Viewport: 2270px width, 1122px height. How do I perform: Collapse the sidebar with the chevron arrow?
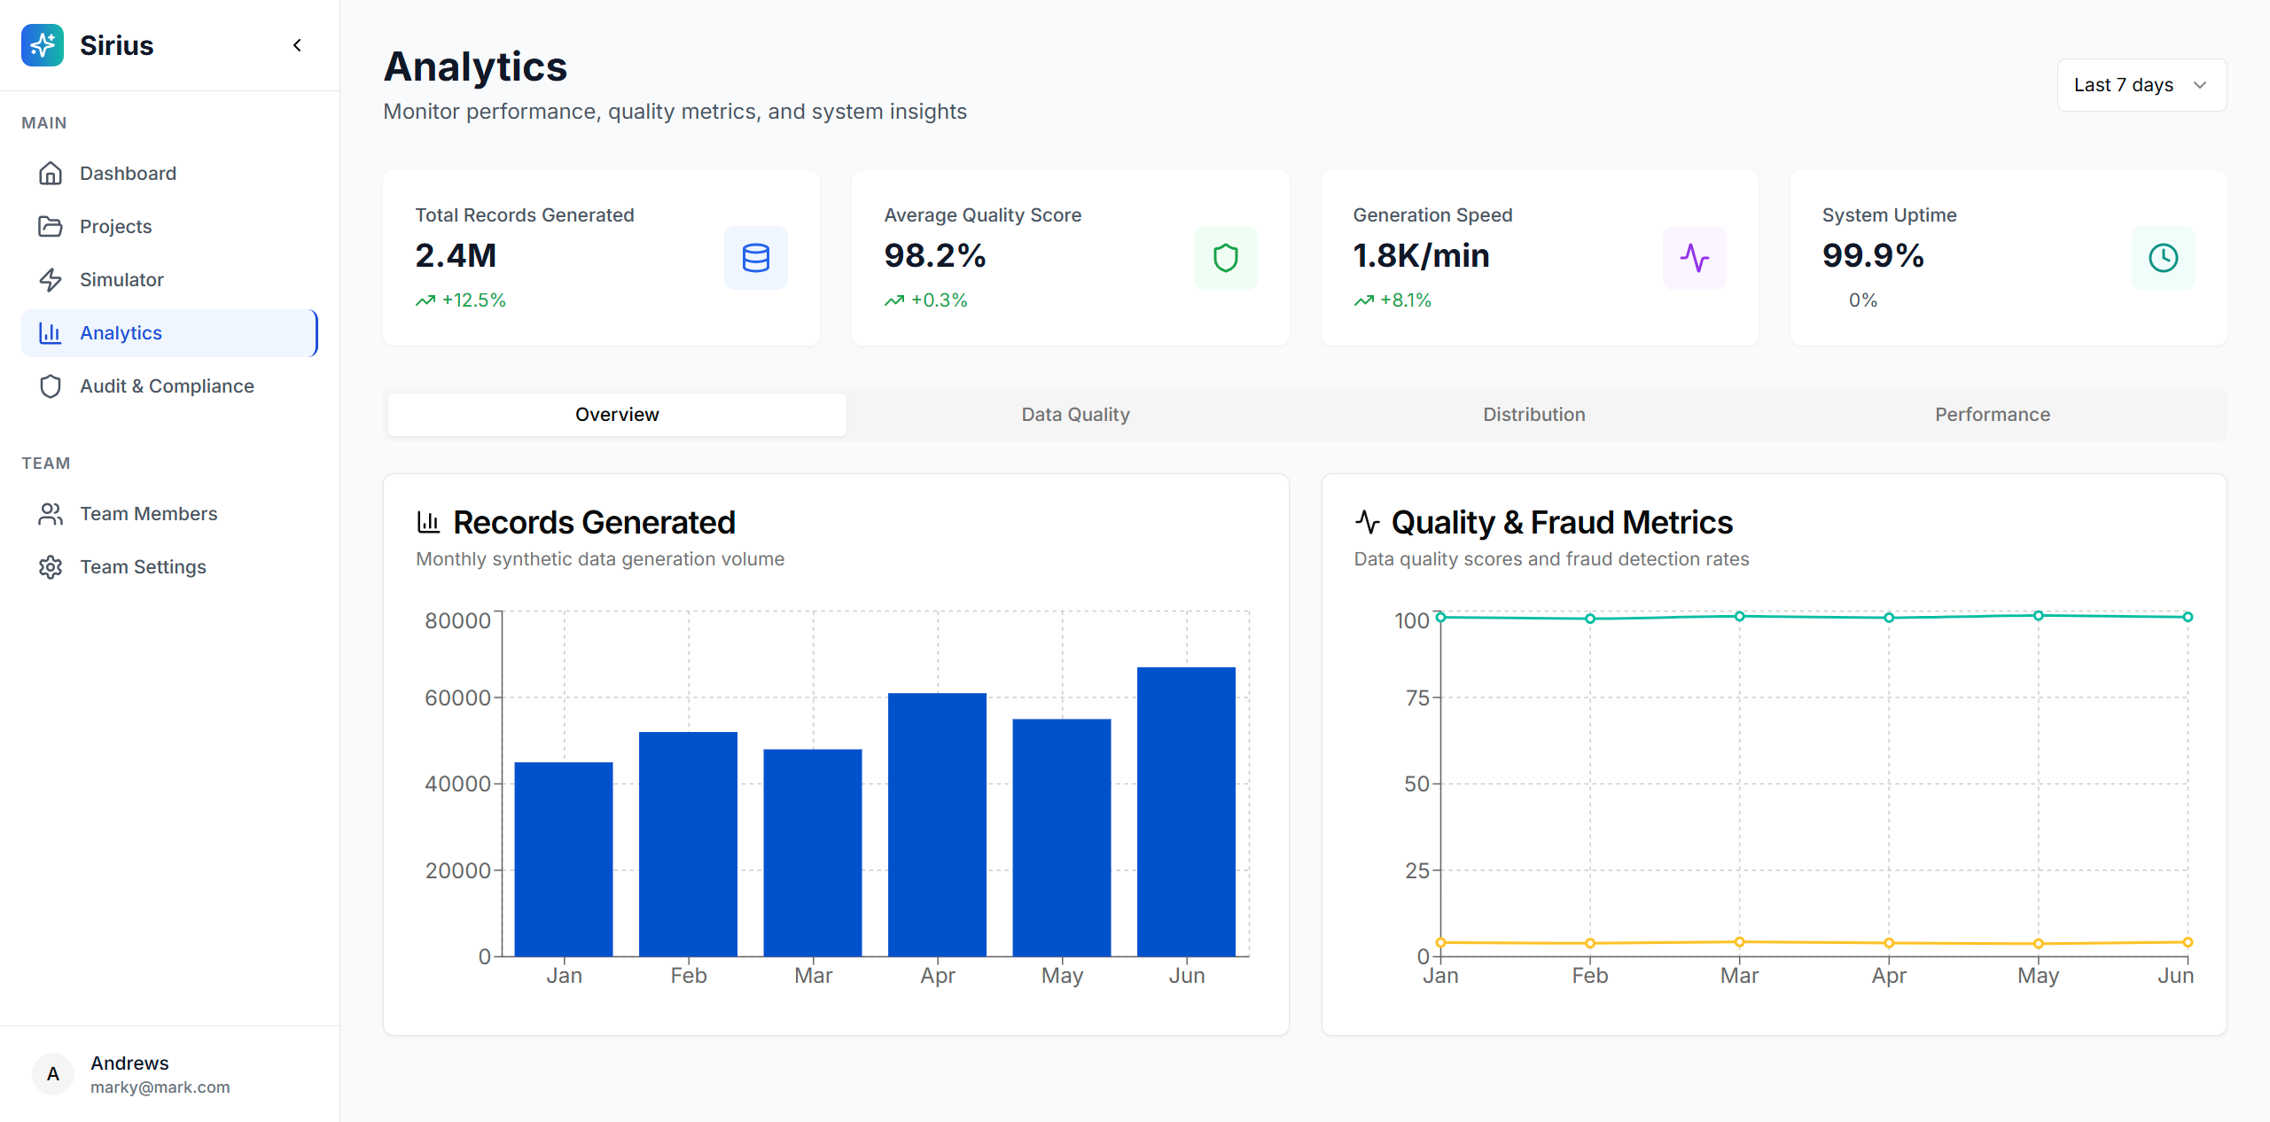point(298,45)
